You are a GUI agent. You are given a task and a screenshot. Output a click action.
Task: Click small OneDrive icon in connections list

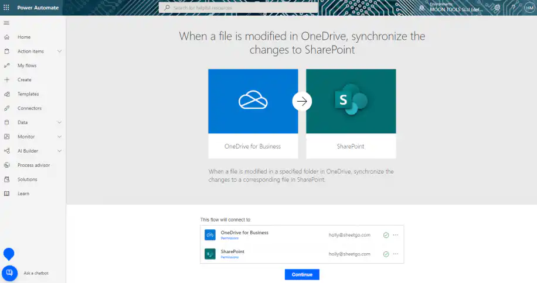[x=210, y=235]
